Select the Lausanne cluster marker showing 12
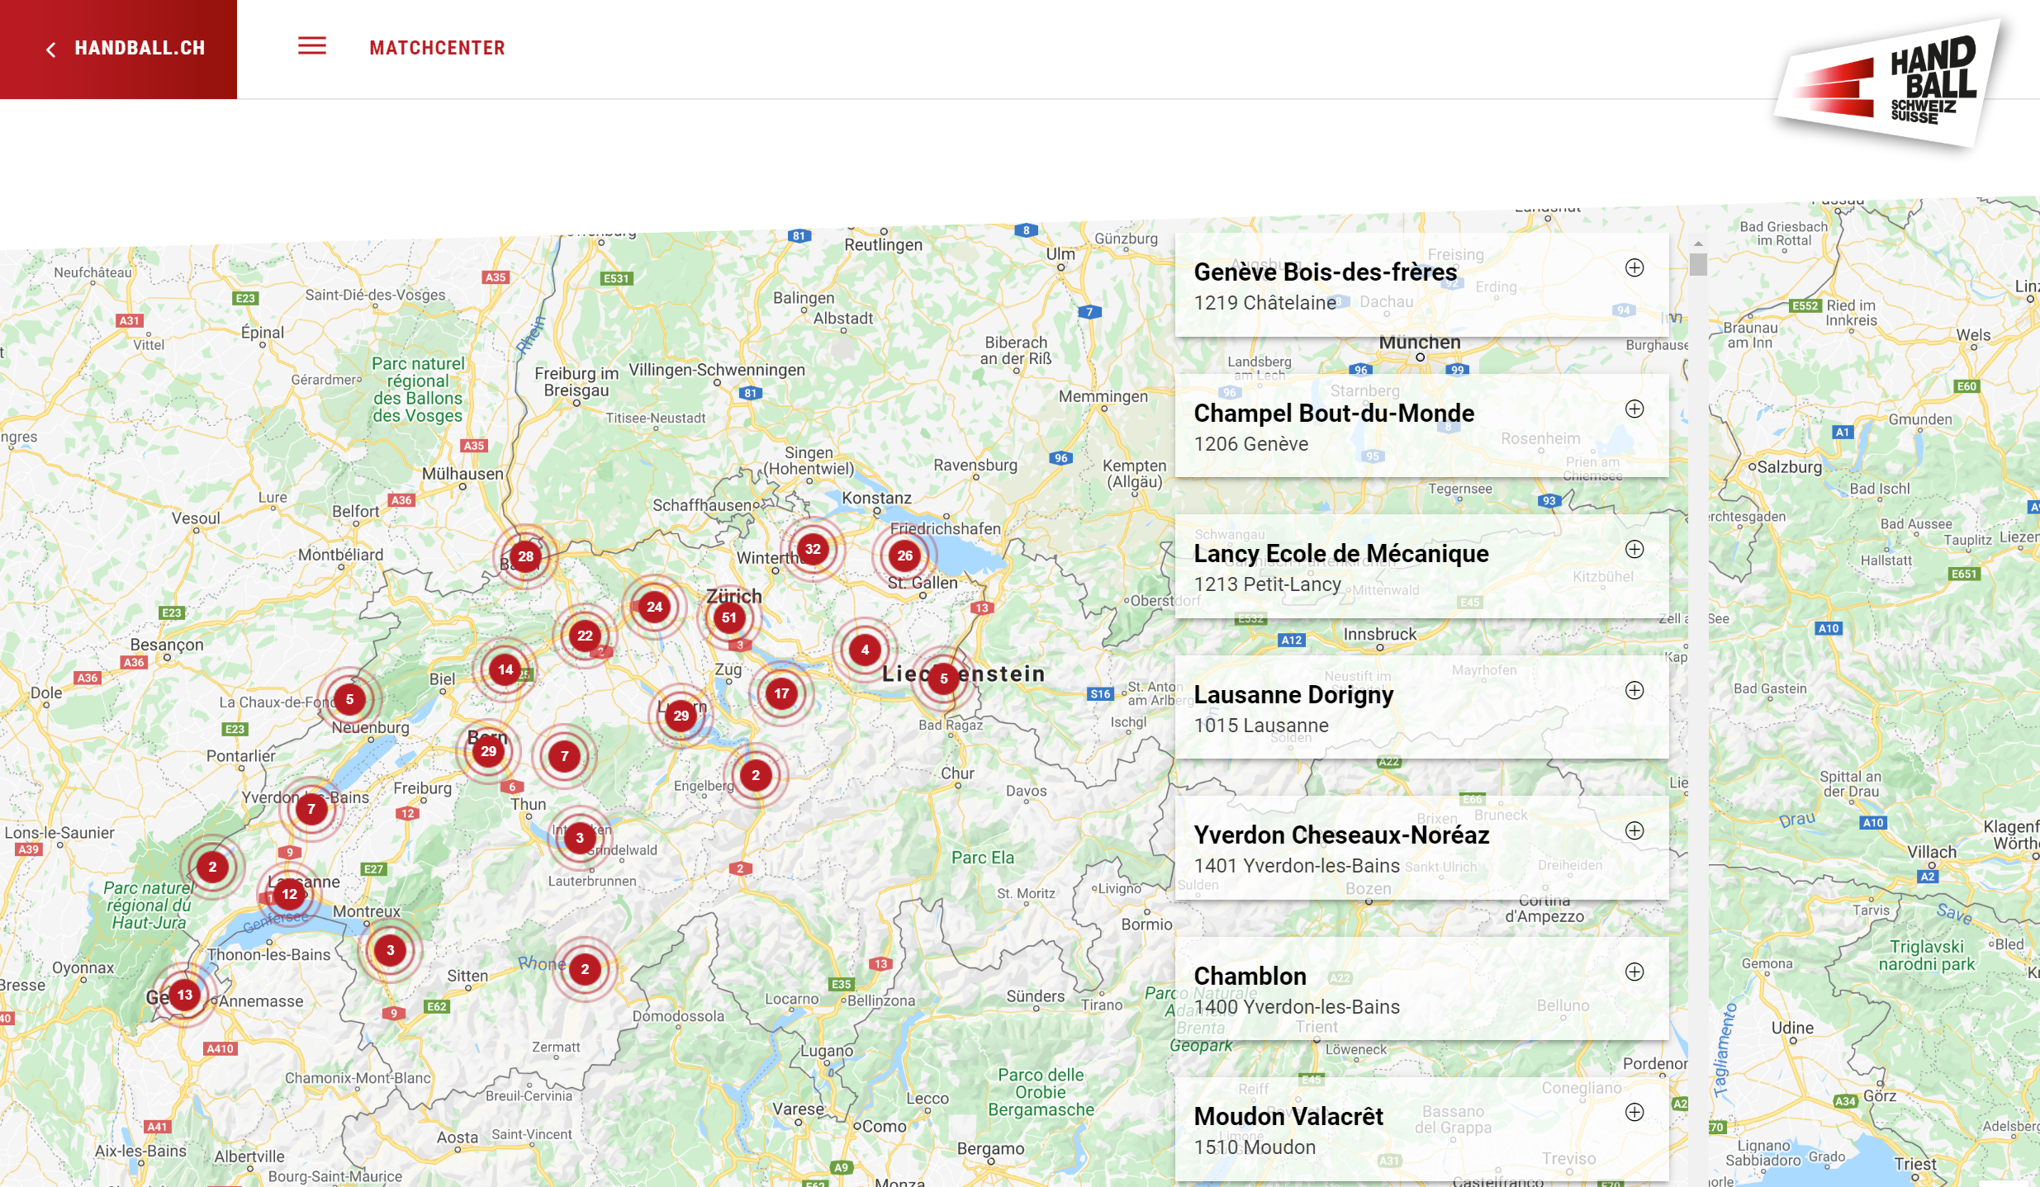The image size is (2040, 1187). click(289, 894)
